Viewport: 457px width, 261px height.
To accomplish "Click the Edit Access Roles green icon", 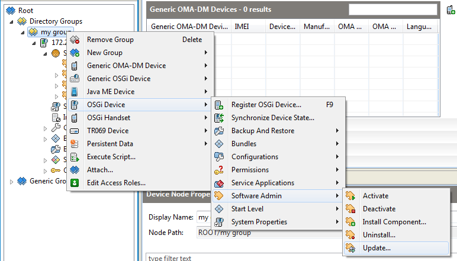I will (x=75, y=183).
